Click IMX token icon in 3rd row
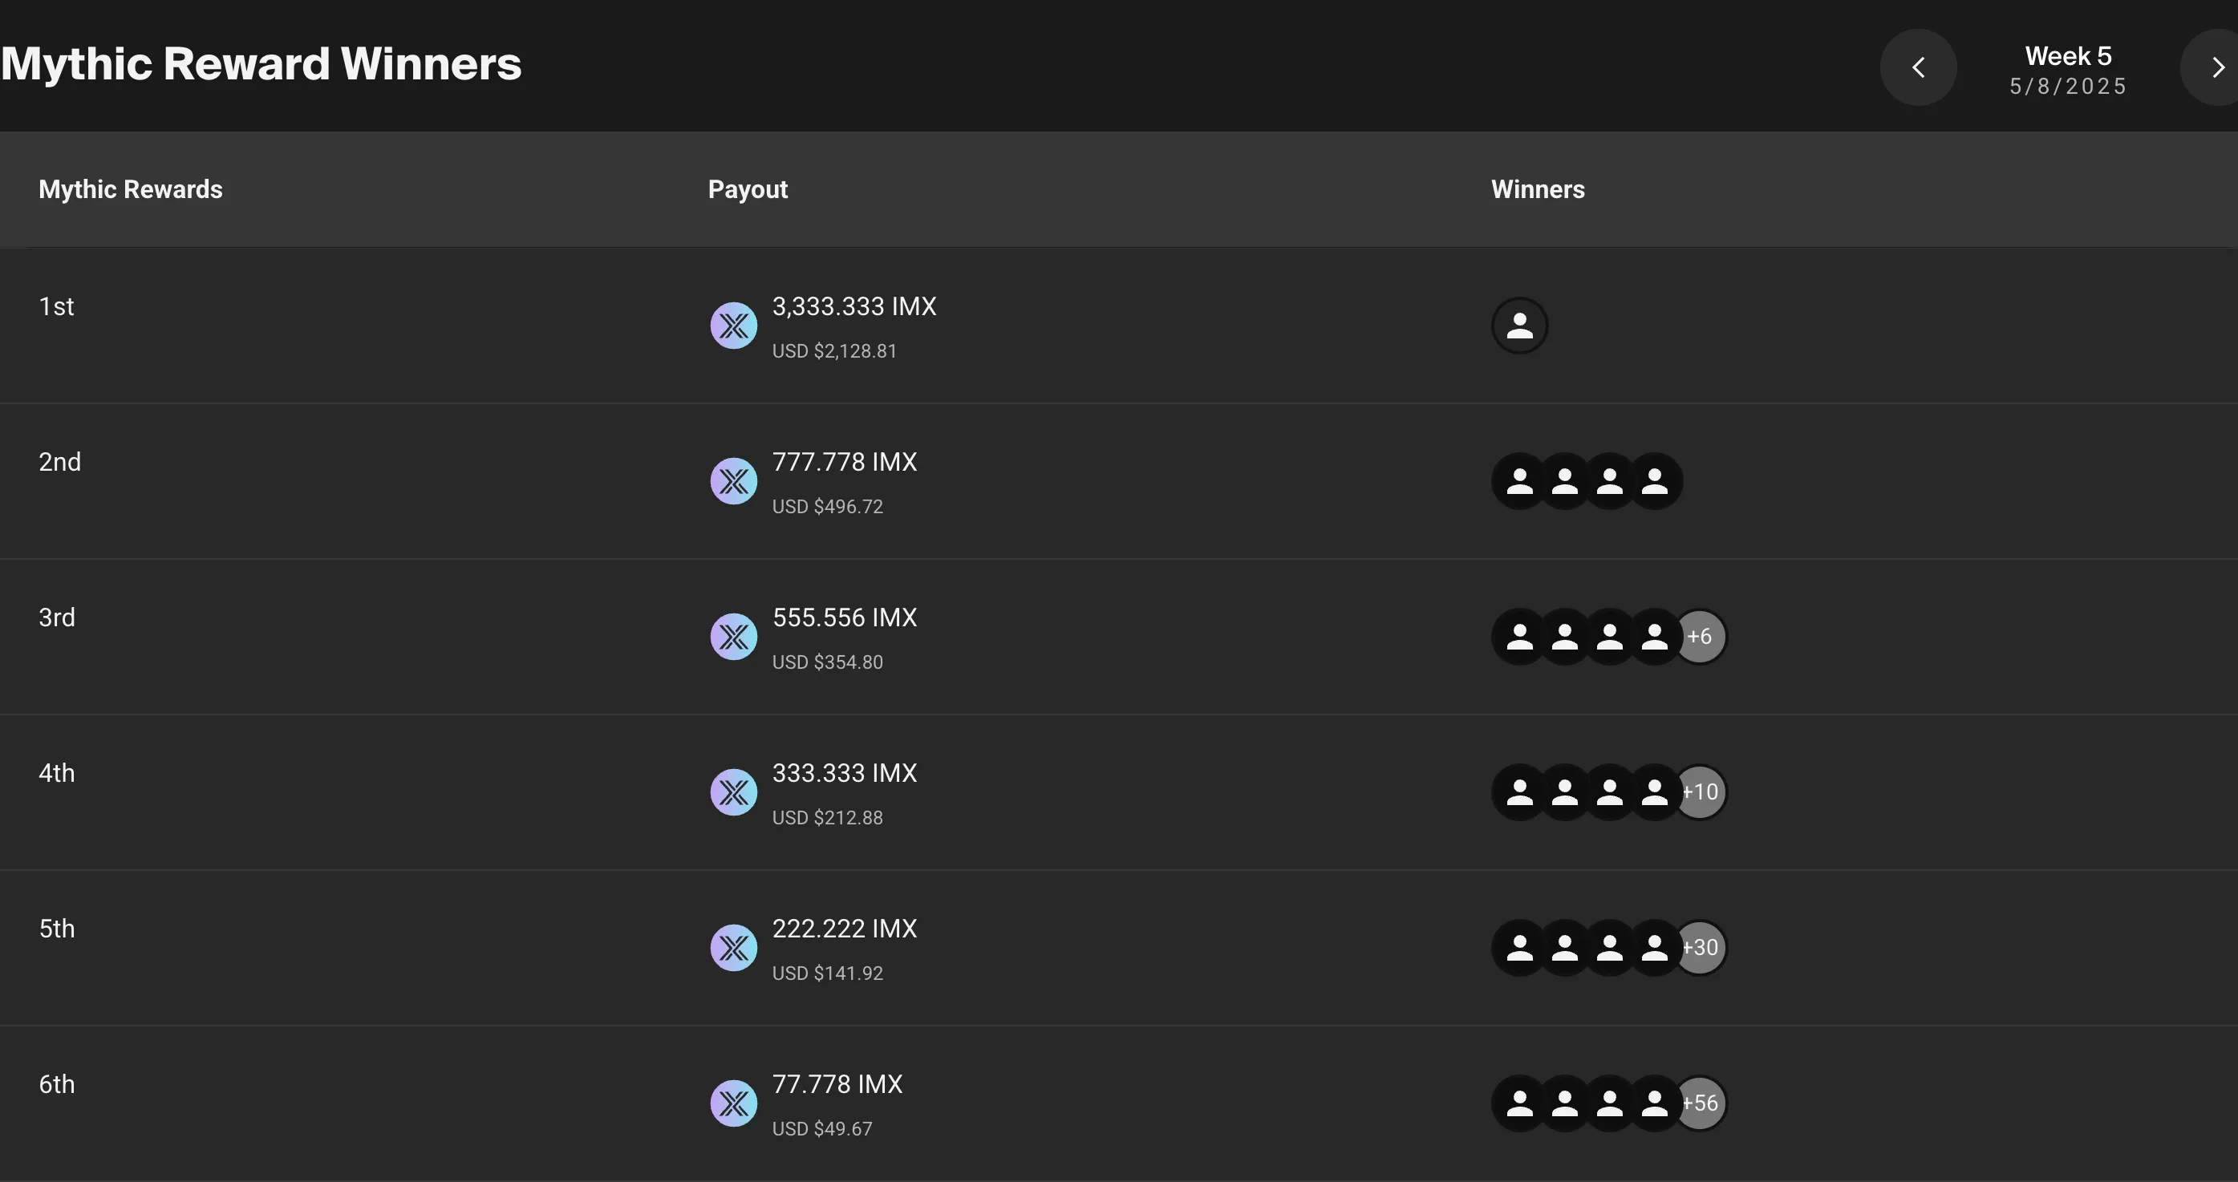 [733, 637]
